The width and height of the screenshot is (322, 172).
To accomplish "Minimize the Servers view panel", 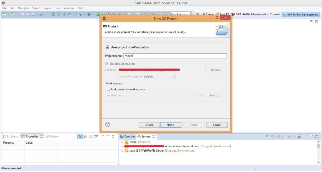I will pyautogui.click(x=311, y=136).
